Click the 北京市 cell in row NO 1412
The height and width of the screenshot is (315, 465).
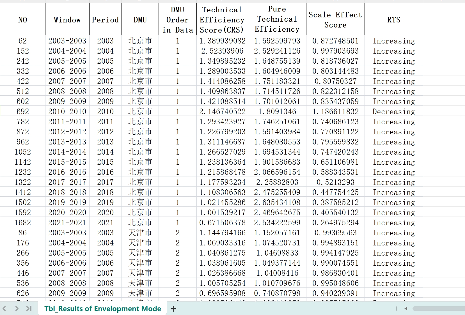tap(140, 192)
